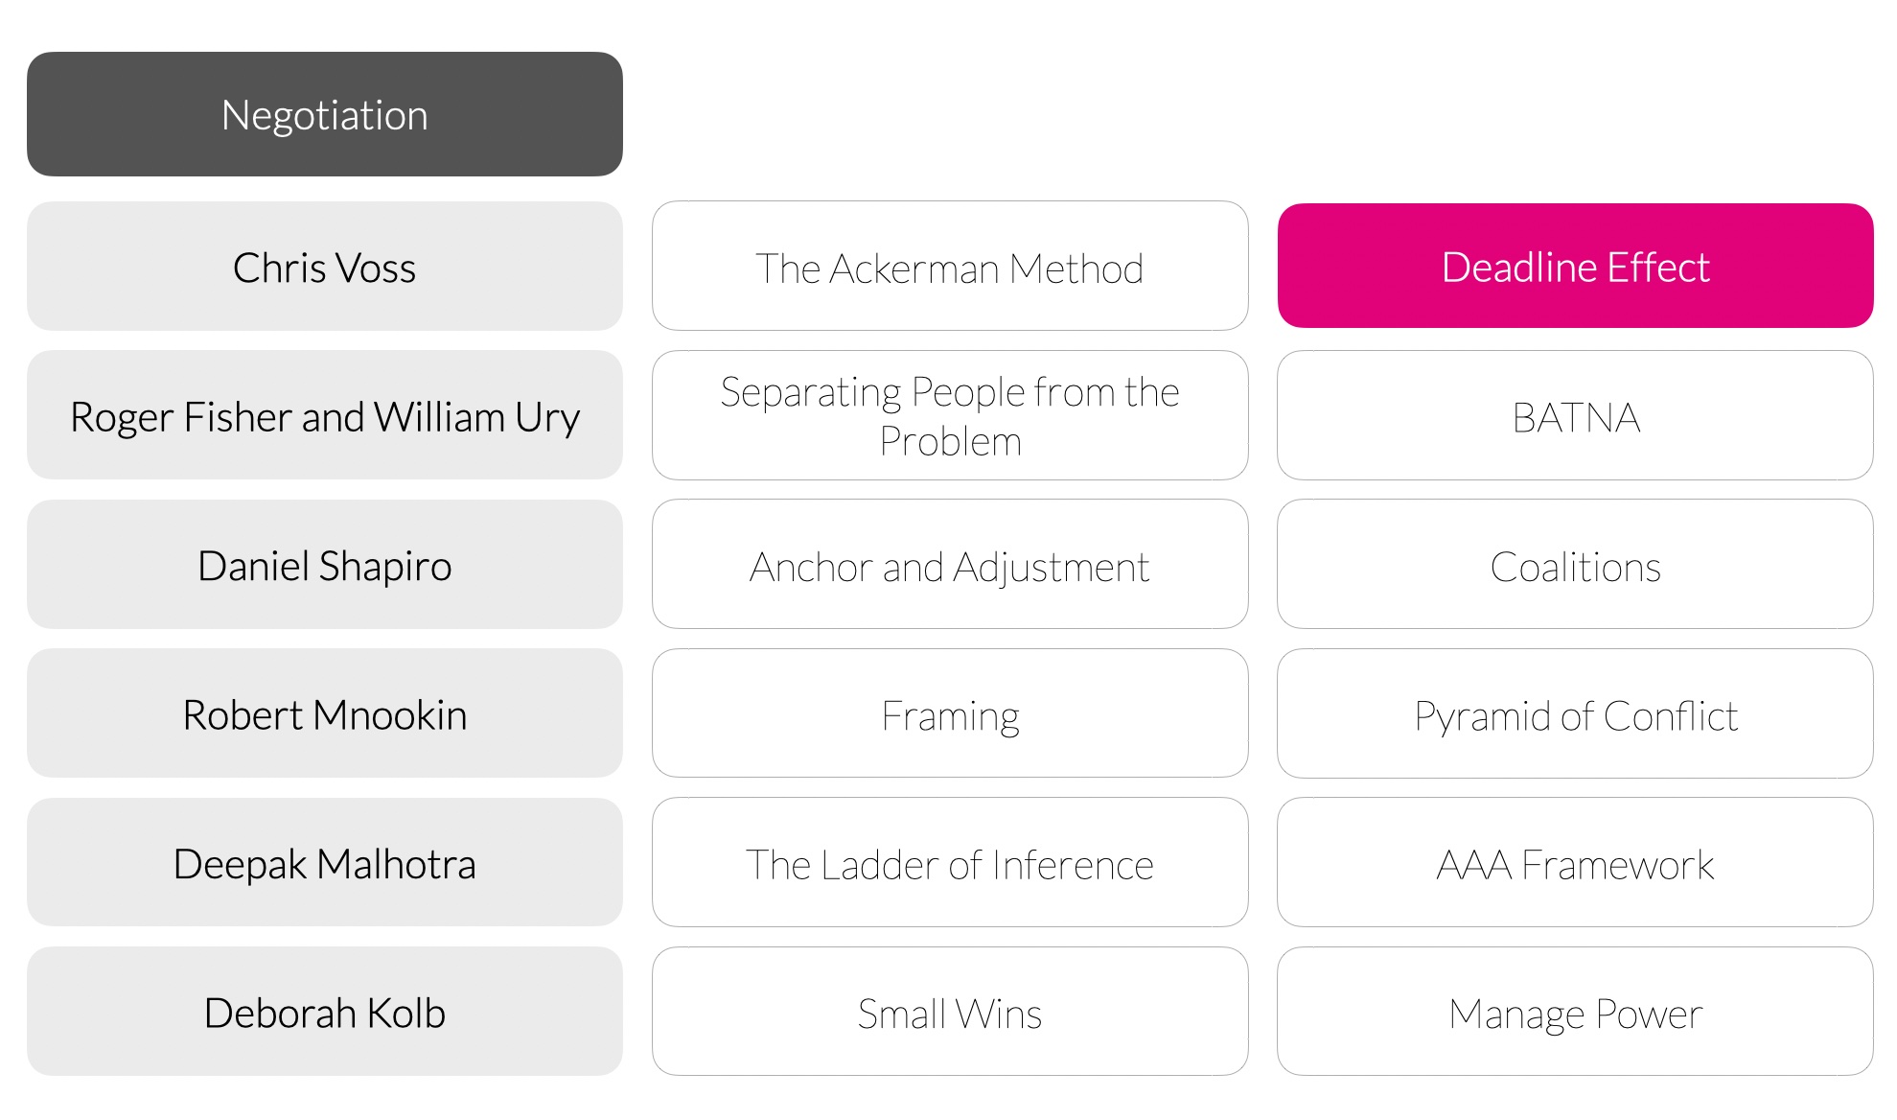The height and width of the screenshot is (1120, 1897).
Task: Open The Ladder of Inference card
Action: (x=949, y=863)
